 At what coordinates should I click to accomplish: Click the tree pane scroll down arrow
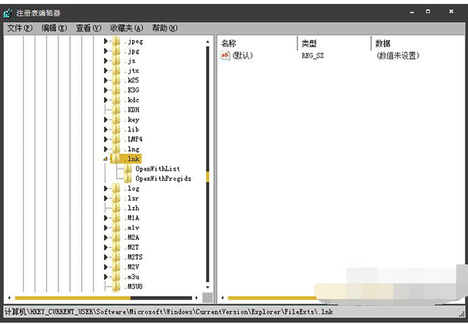[208, 287]
